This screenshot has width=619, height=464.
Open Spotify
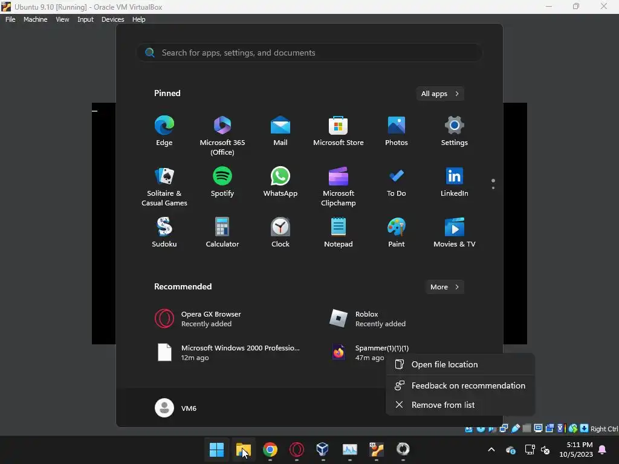click(x=222, y=182)
